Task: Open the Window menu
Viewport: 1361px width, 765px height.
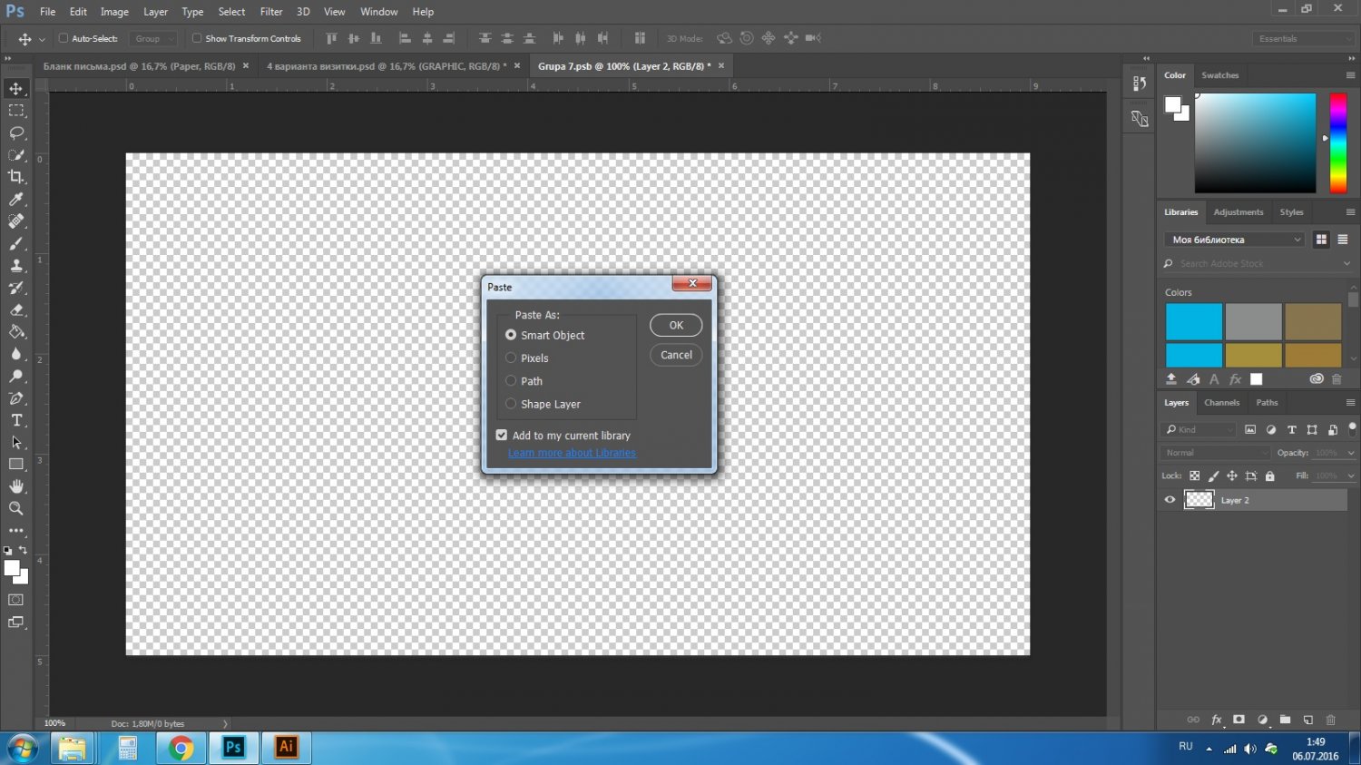Action: point(379,12)
